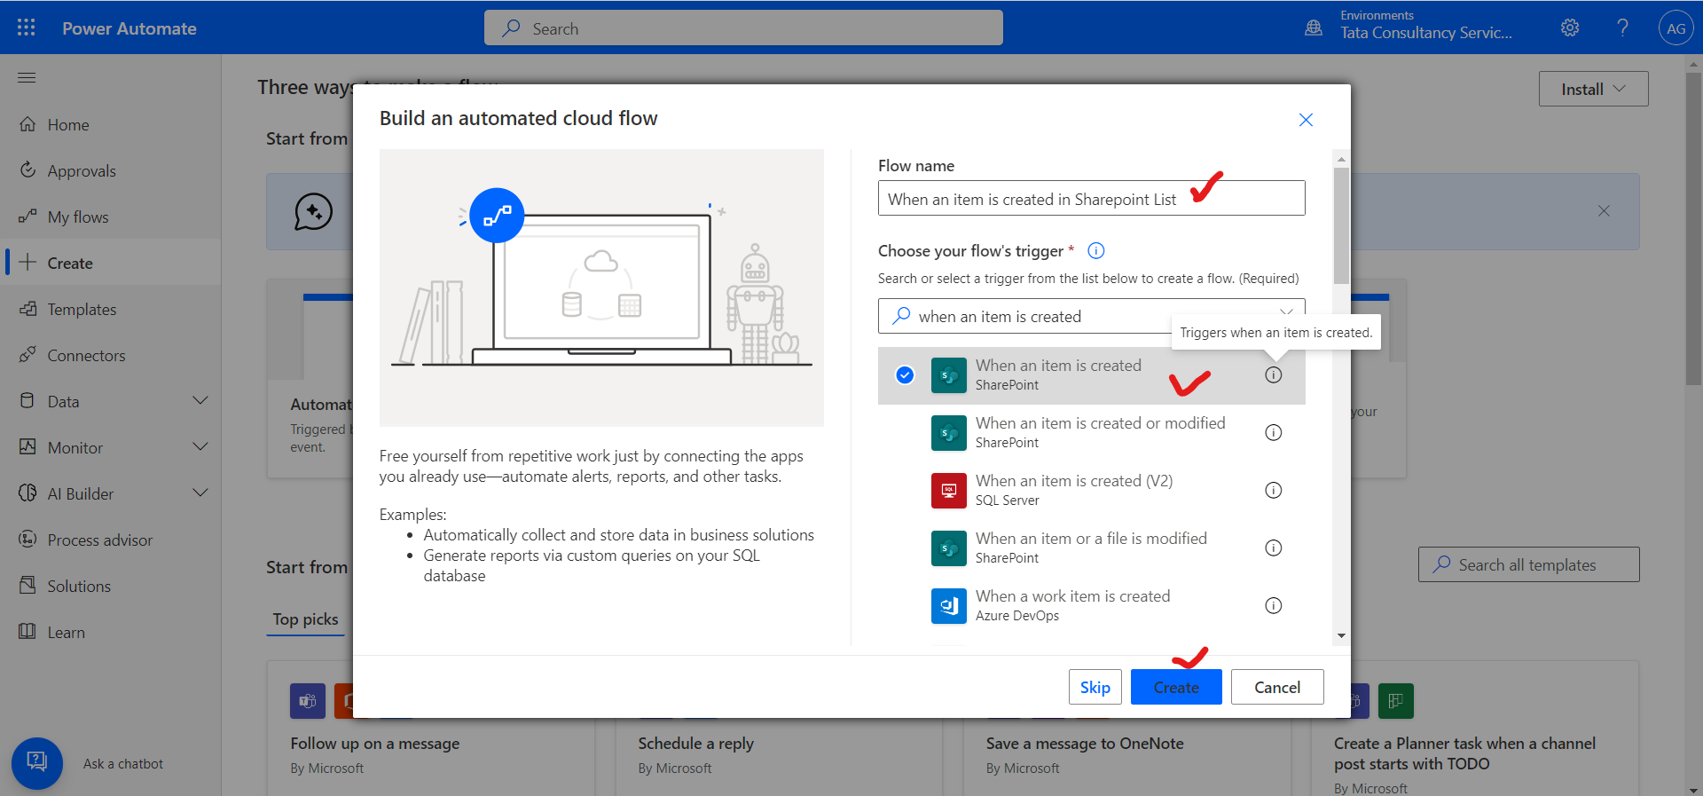Open the Ask a chatbot icon

point(37,763)
